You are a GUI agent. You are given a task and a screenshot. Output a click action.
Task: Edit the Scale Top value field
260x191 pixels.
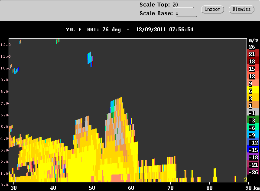coord(183,5)
